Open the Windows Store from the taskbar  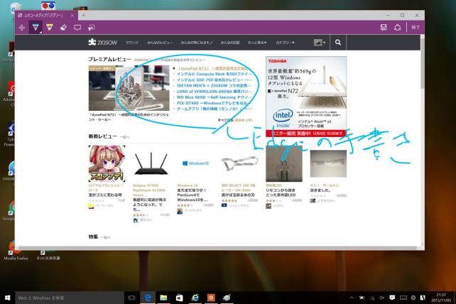[x=179, y=298]
